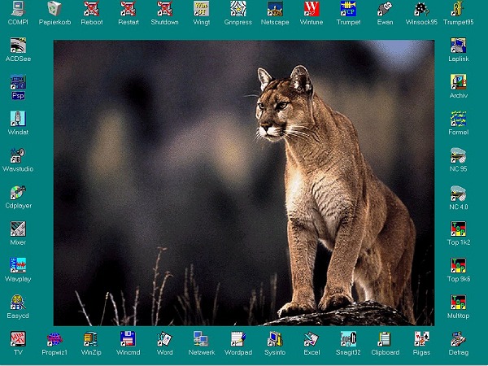This screenshot has height=366, width=488.
Task: Open the Netzwerk network icon
Action: coord(201,339)
